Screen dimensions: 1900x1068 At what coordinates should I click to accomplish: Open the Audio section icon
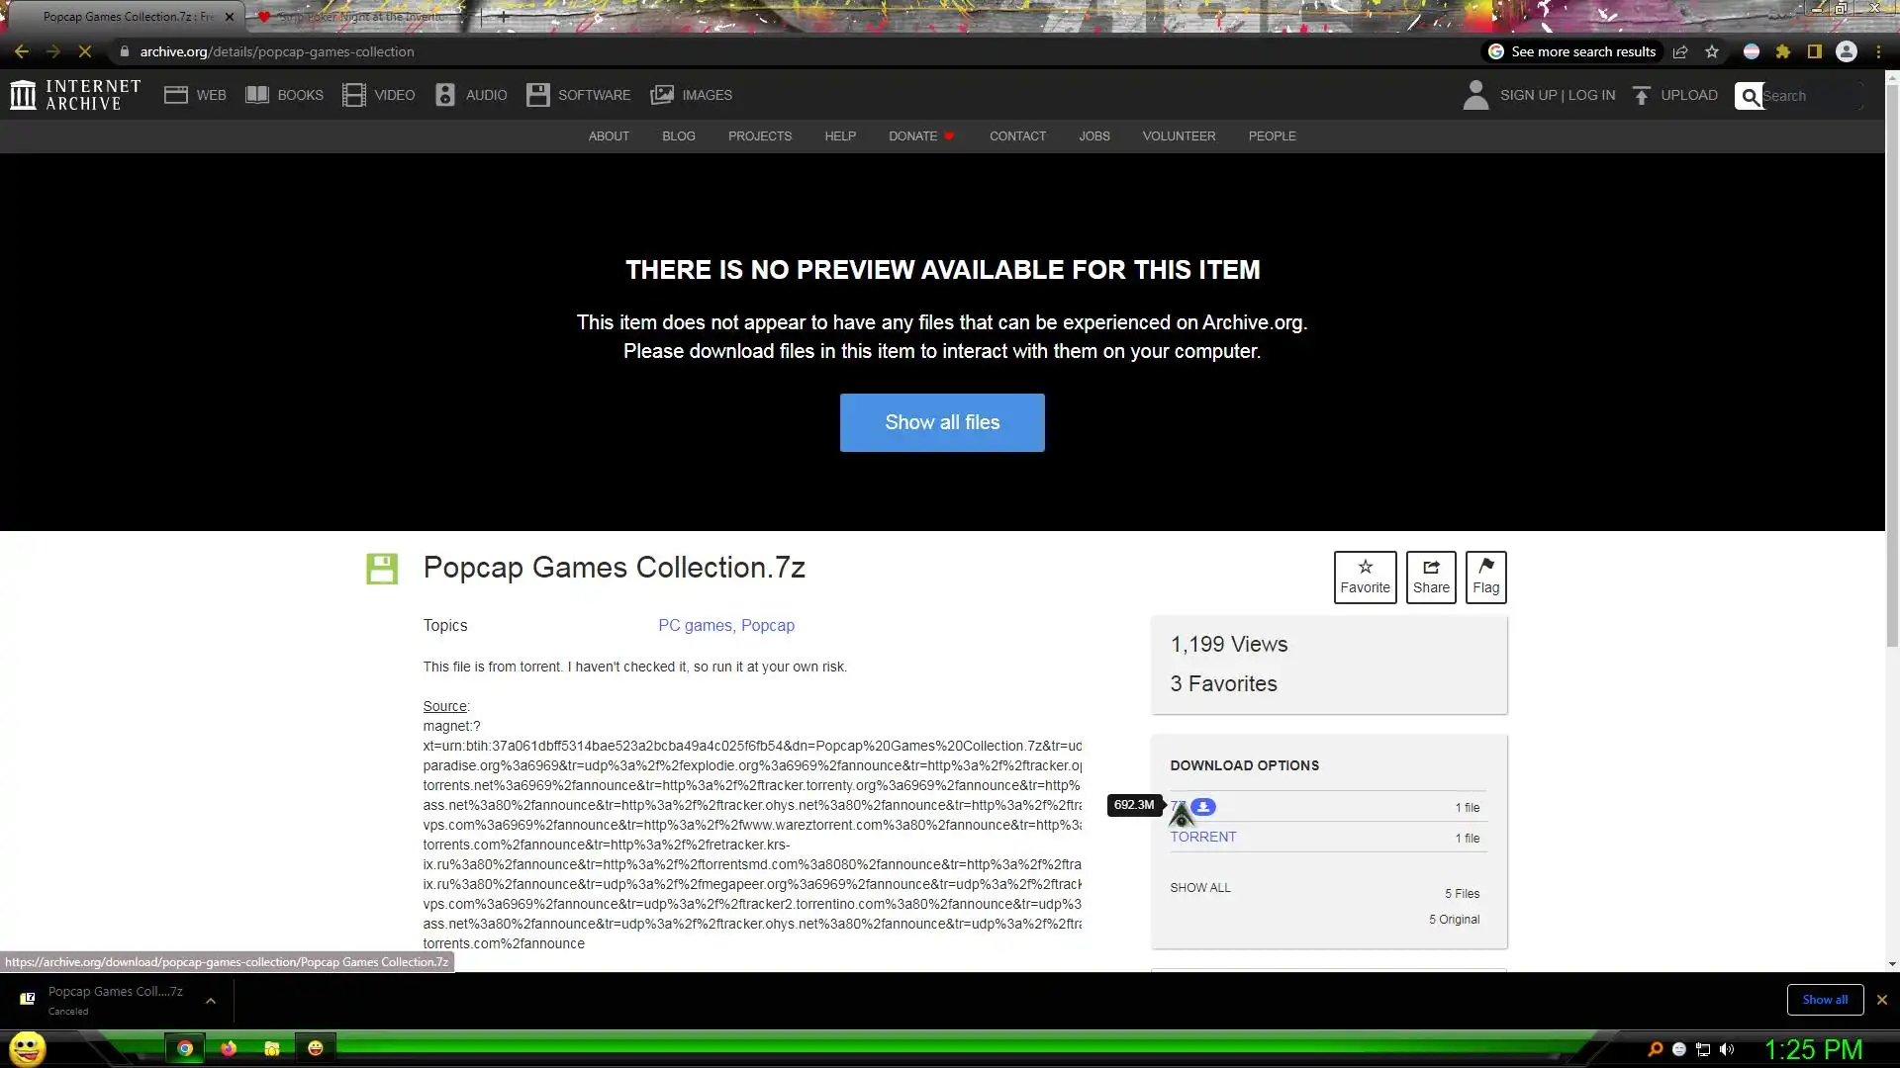click(445, 95)
